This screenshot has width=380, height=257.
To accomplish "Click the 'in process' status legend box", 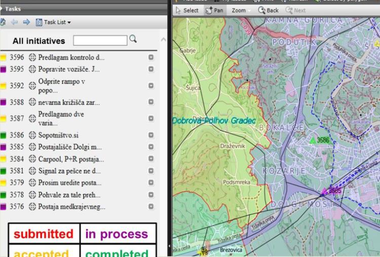I will [117, 234].
